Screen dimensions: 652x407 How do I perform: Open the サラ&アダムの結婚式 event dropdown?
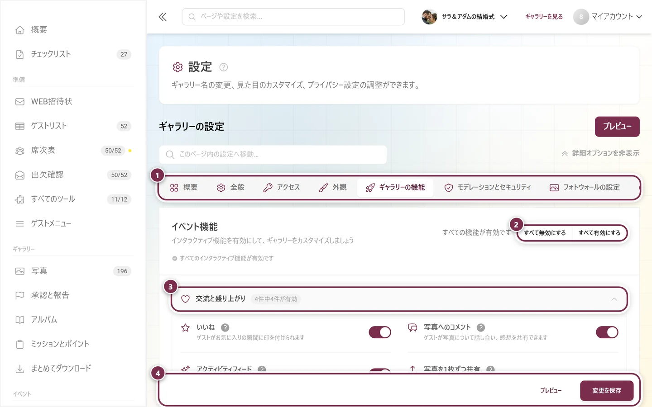pyautogui.click(x=465, y=17)
